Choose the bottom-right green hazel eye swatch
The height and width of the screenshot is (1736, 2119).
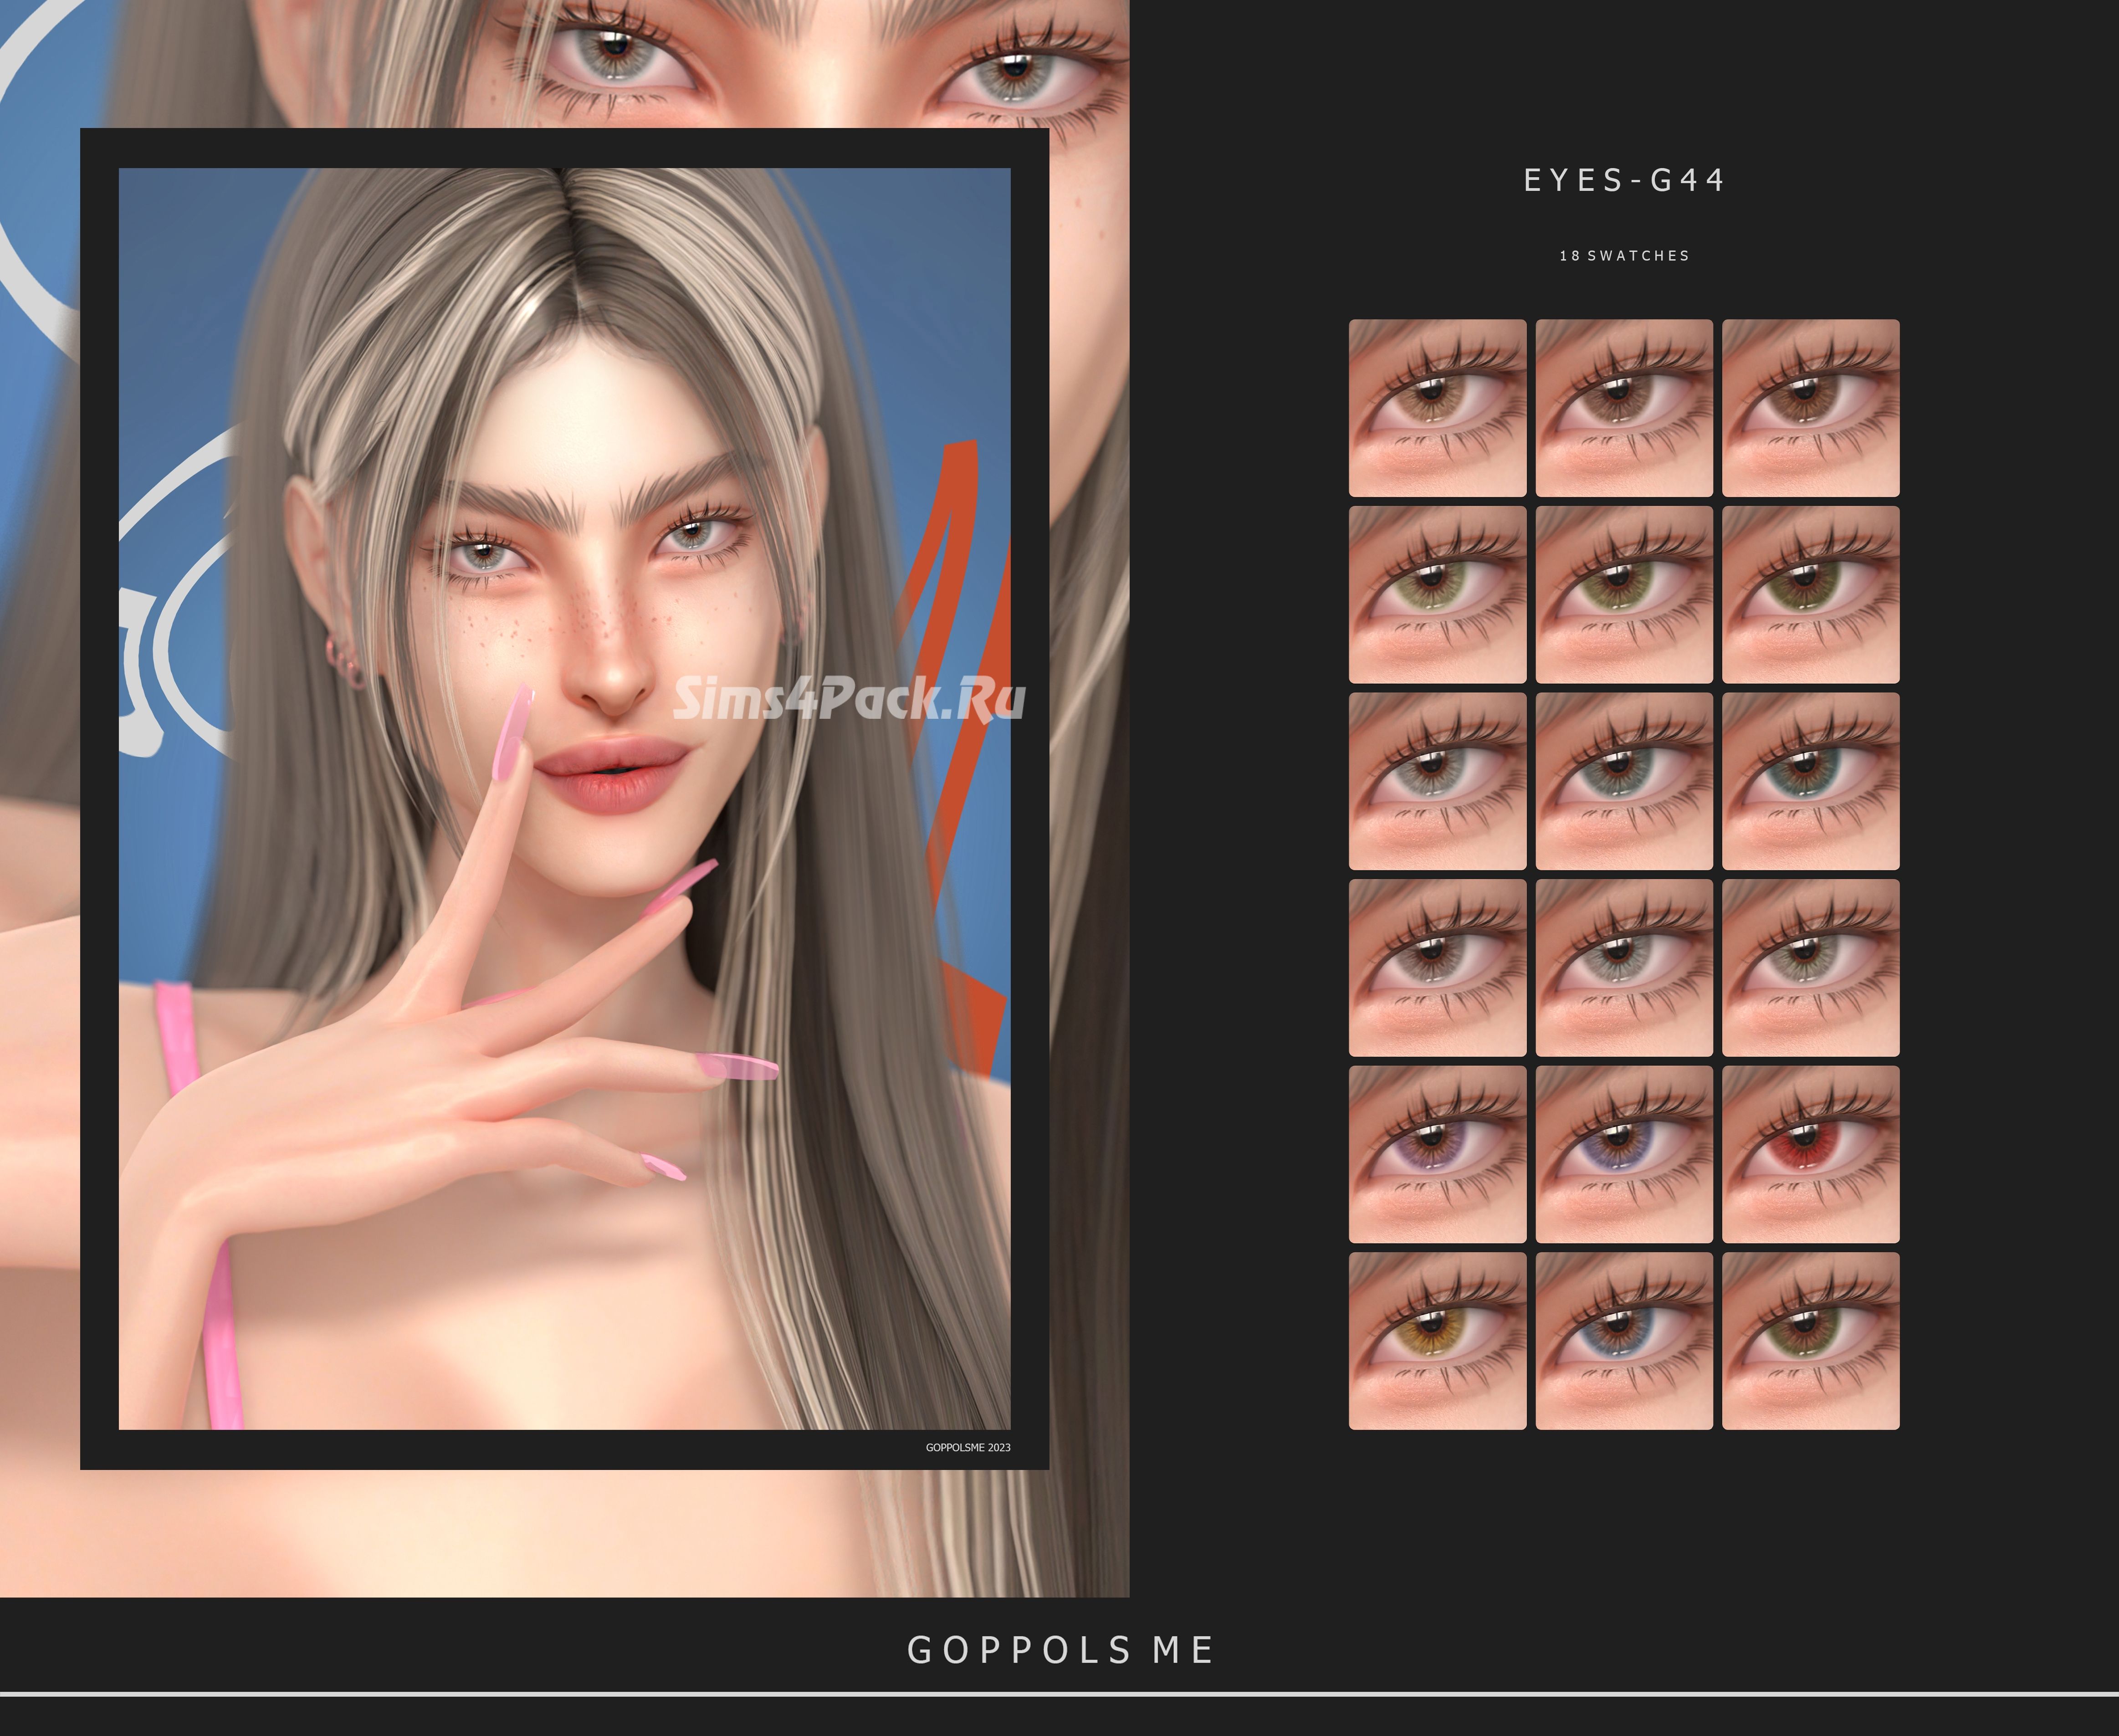click(1810, 1341)
